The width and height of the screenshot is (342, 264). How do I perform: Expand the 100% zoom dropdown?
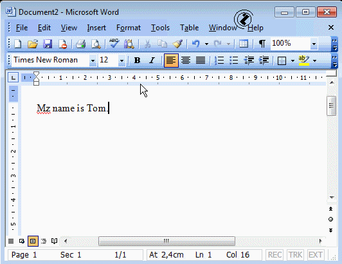tap(314, 44)
